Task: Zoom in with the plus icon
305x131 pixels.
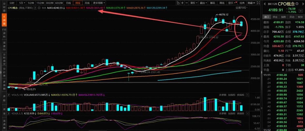Action: tap(182, 3)
